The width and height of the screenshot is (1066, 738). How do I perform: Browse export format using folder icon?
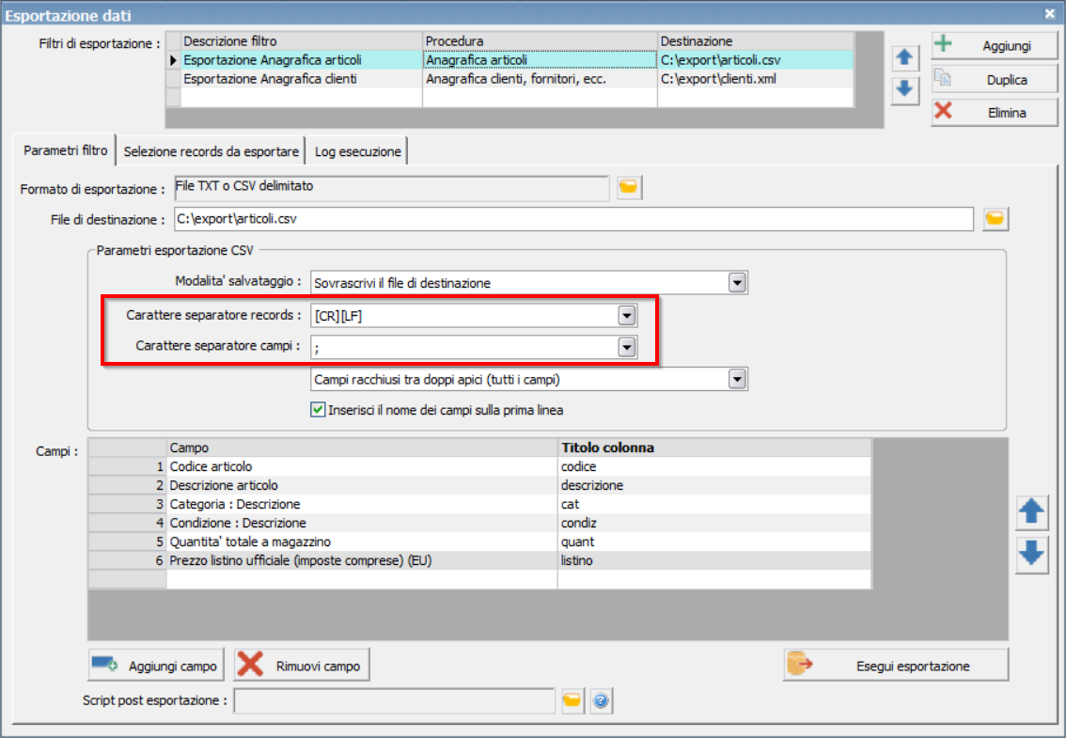click(x=629, y=187)
